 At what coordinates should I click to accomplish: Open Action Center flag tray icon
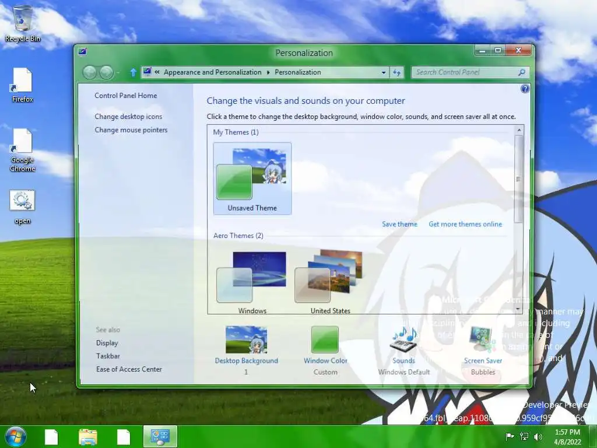click(510, 436)
